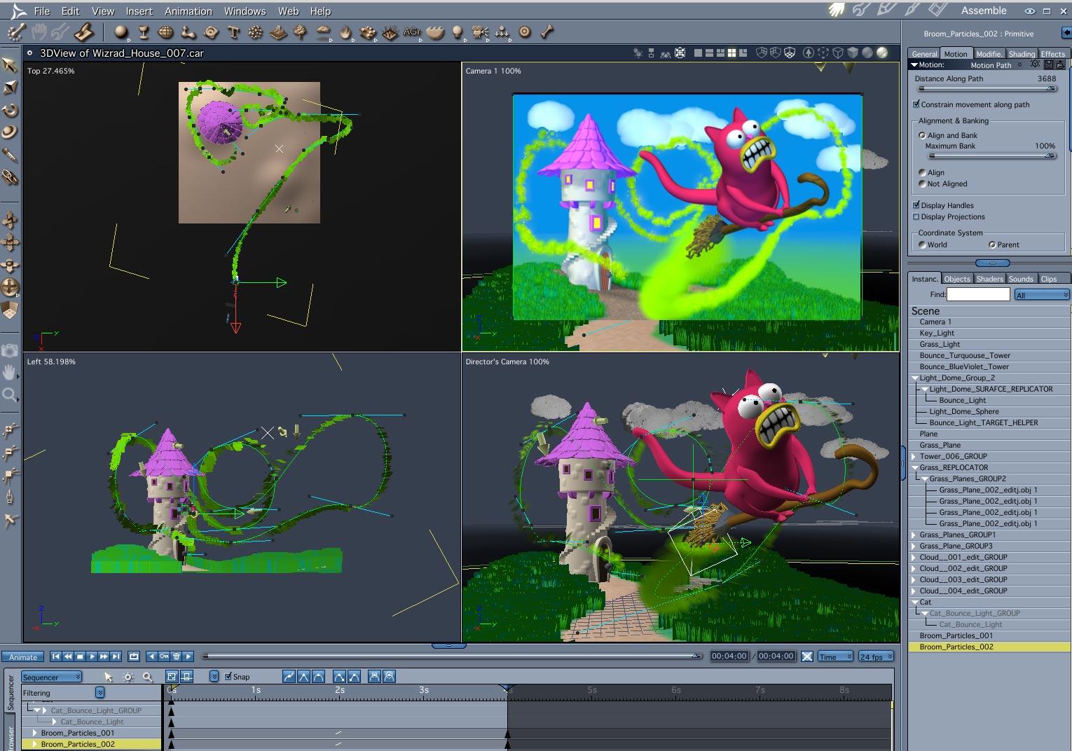Select the eyedropper tool in left toolbar

click(10, 155)
